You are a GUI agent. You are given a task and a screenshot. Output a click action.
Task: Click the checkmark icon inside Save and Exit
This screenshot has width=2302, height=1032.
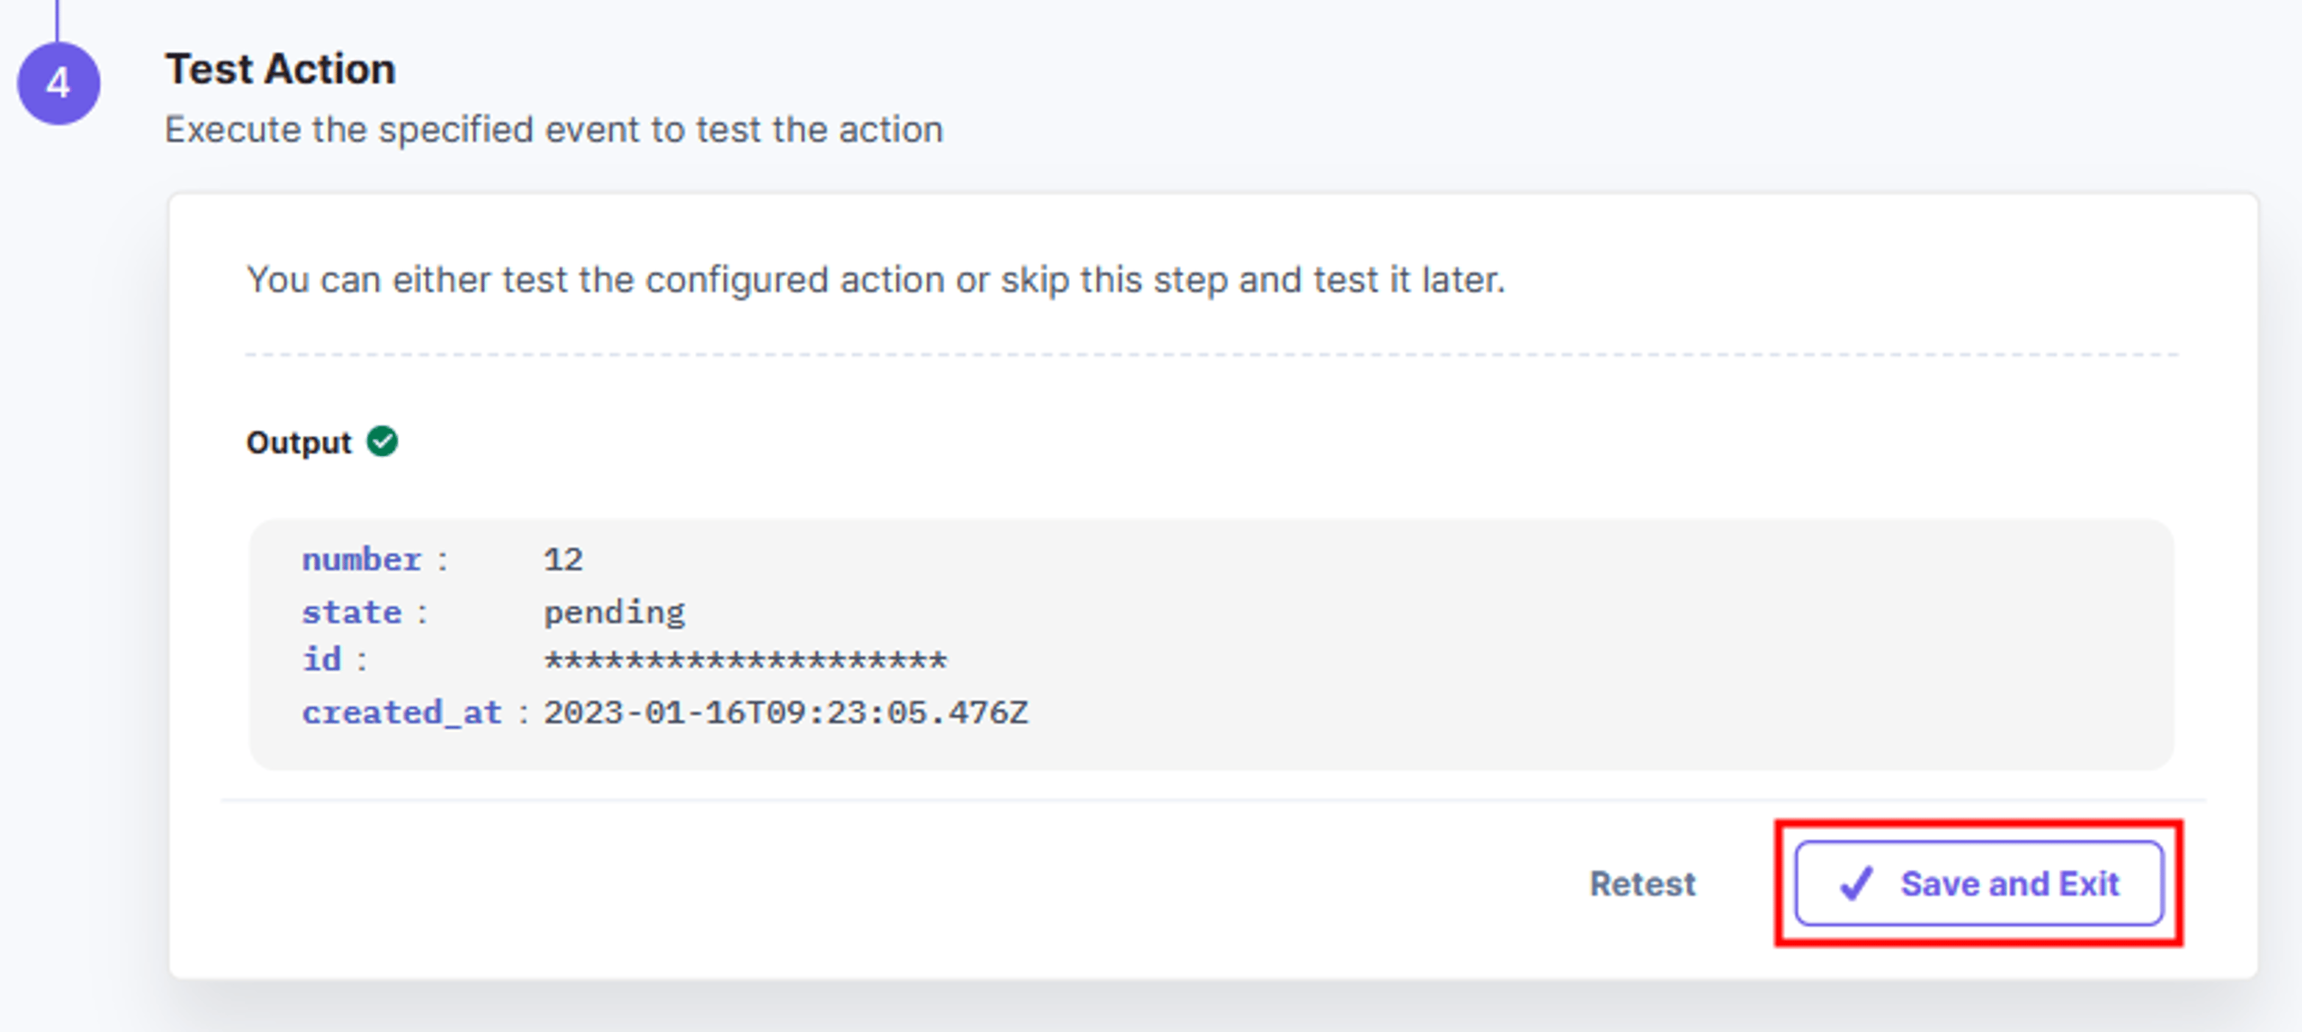point(1856,884)
